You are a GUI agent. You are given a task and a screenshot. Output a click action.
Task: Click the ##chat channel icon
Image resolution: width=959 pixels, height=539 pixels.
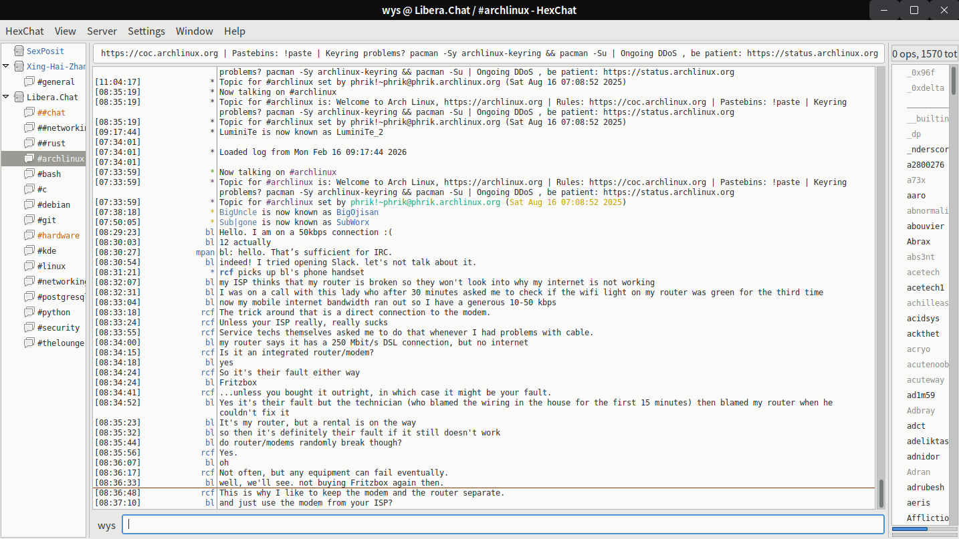(x=29, y=112)
